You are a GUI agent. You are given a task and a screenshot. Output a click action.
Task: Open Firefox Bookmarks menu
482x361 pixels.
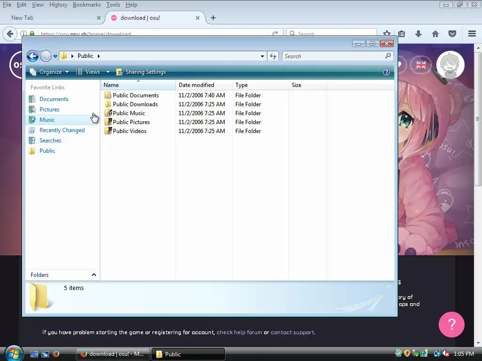click(87, 5)
